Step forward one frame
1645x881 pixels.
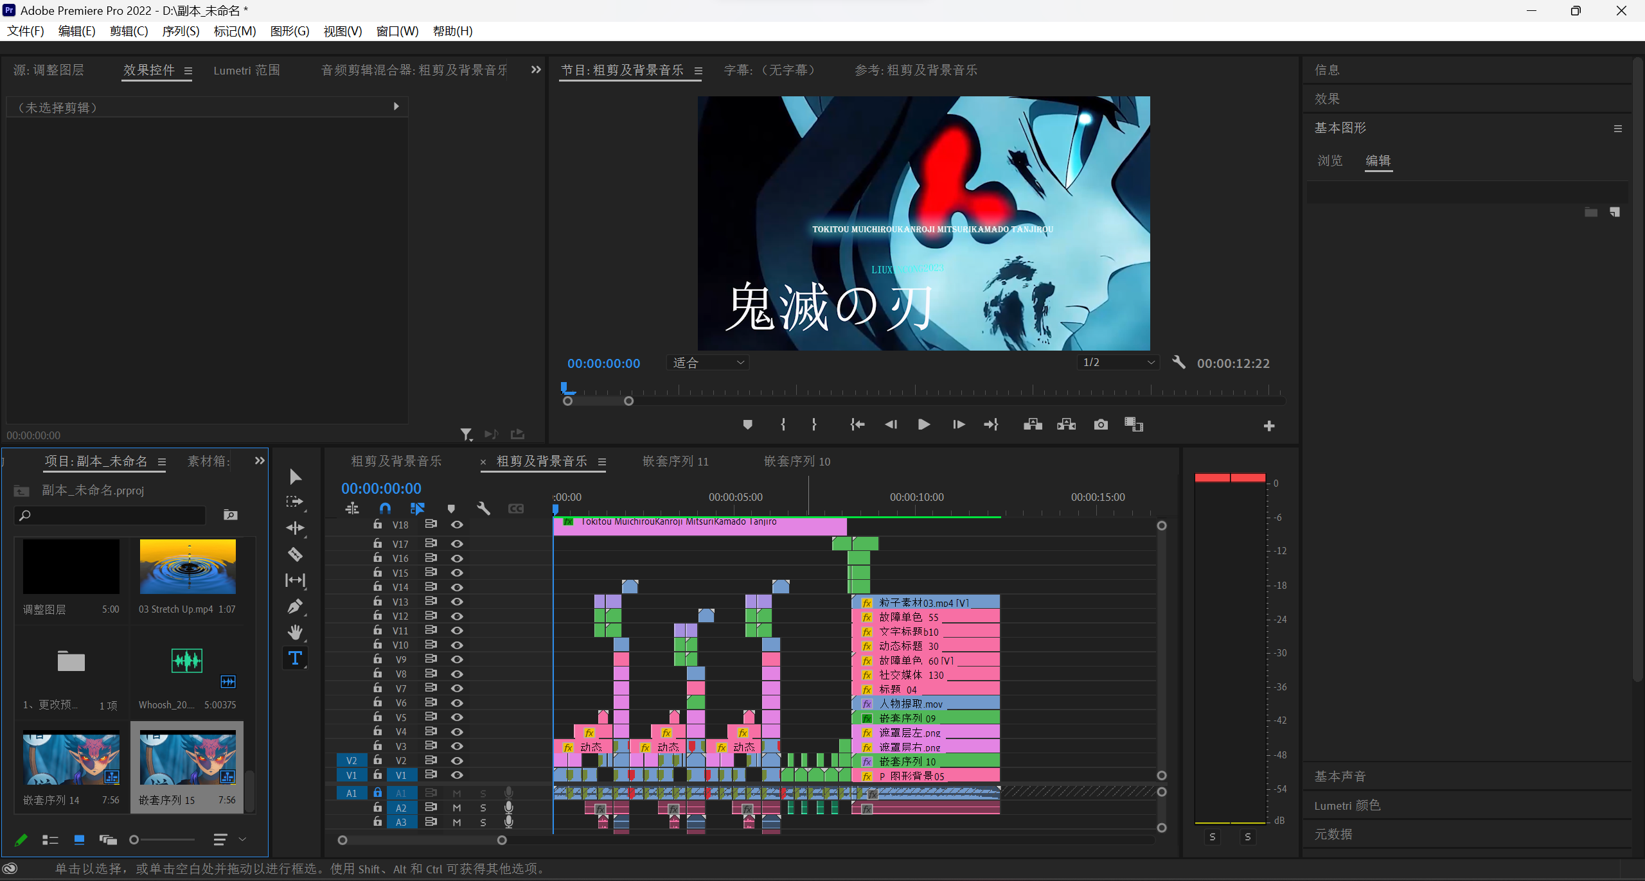[959, 424]
